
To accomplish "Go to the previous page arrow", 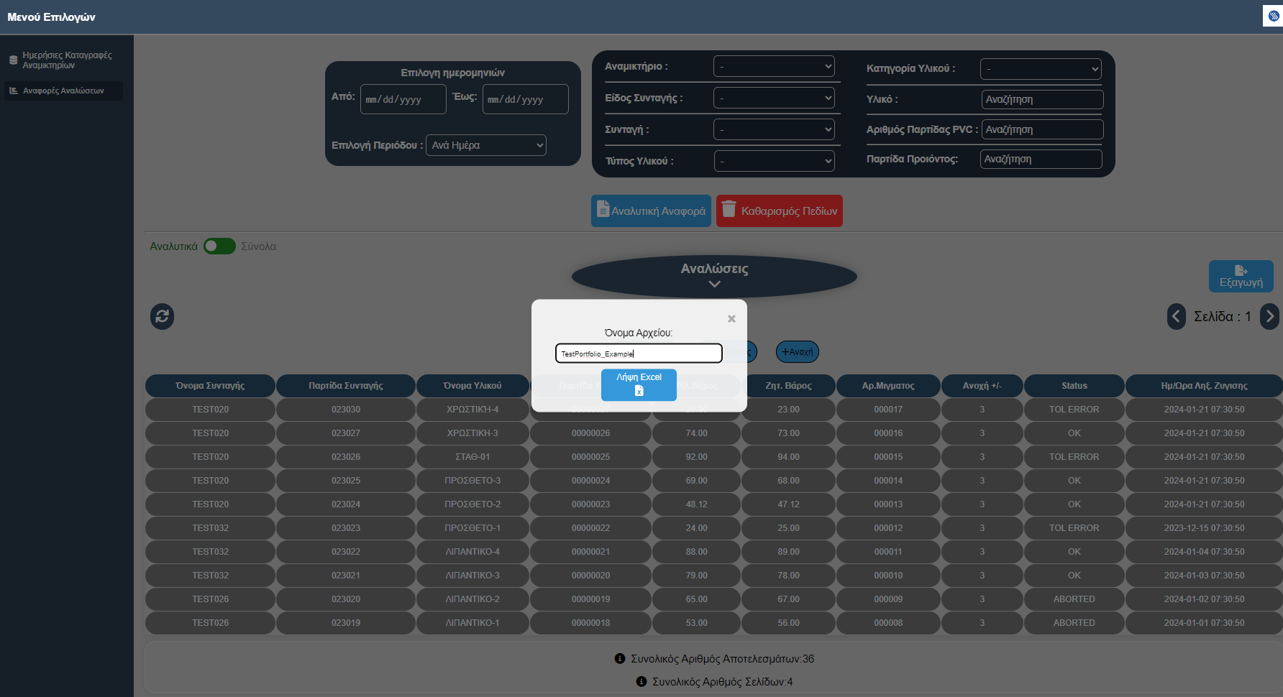I will (1177, 316).
